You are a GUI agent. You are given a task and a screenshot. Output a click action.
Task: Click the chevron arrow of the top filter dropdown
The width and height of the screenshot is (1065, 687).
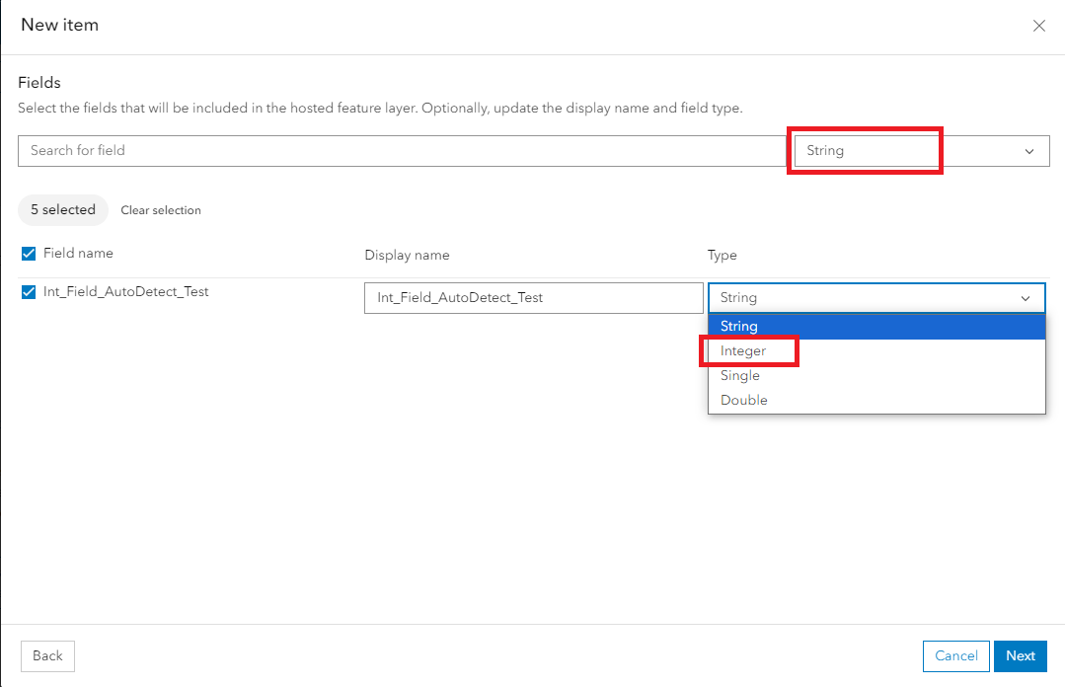(x=1029, y=151)
